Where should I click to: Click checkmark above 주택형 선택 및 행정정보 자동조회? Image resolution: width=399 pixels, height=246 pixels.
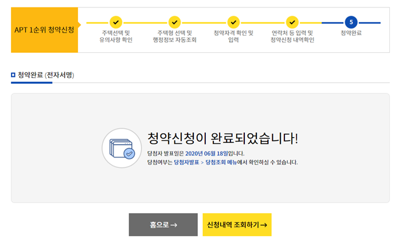coord(174,22)
